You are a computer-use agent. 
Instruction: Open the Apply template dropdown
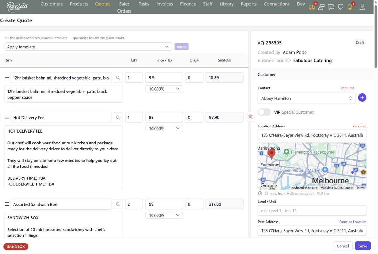point(88,47)
